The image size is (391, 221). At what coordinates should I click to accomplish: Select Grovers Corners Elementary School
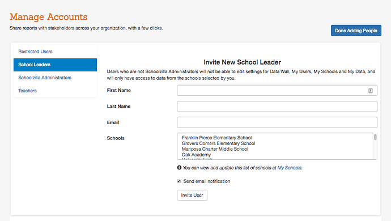click(x=218, y=143)
